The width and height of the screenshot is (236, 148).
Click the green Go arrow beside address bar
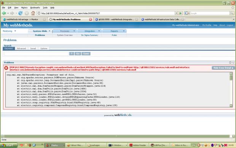[180, 13]
